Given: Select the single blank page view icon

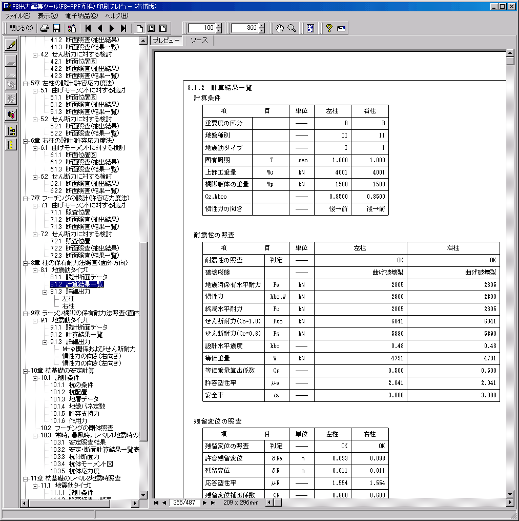Looking at the screenshot, I should click(x=140, y=28).
